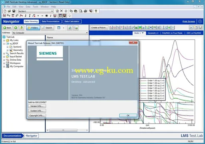
Task: Click the Up one level arrow icon
Action: pos(22,28)
